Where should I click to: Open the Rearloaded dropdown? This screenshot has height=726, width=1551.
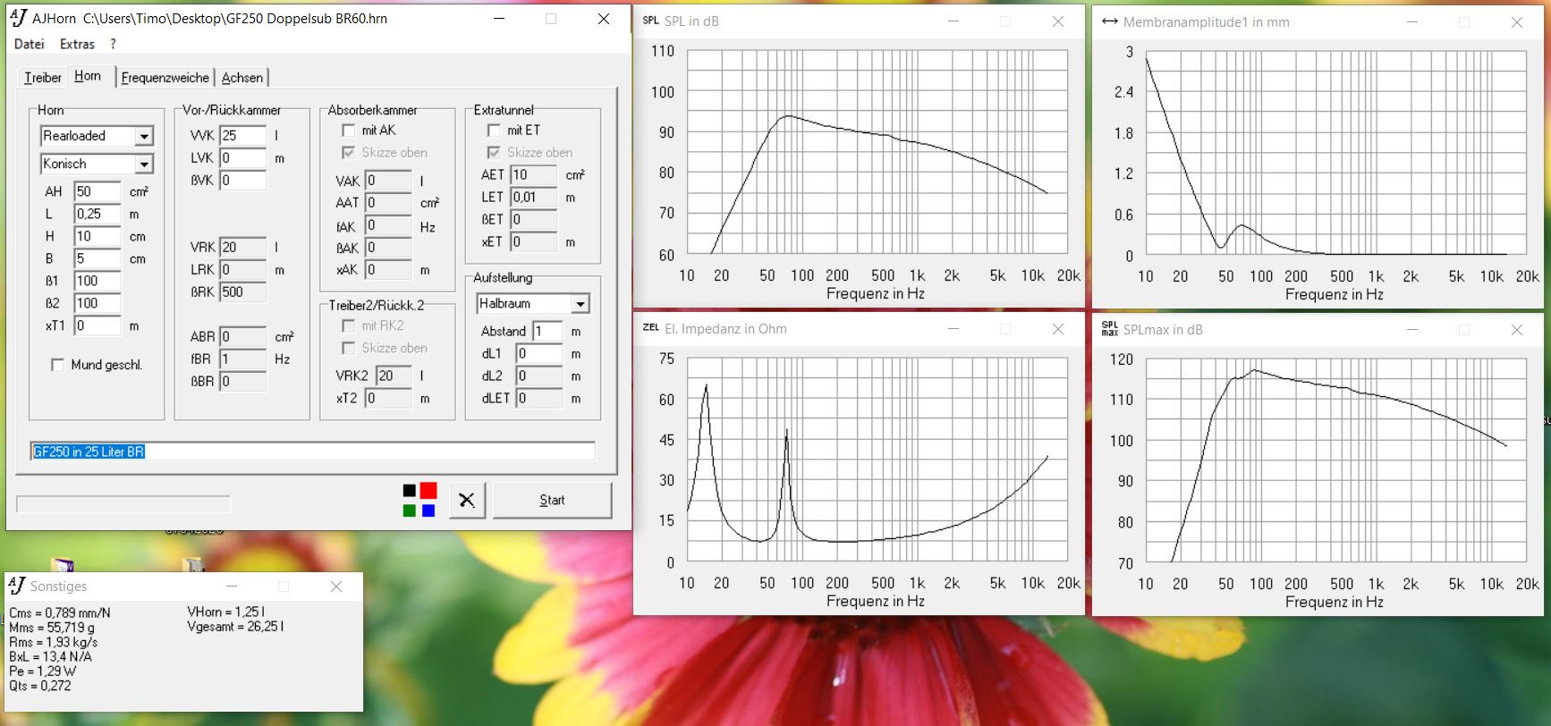click(x=143, y=136)
